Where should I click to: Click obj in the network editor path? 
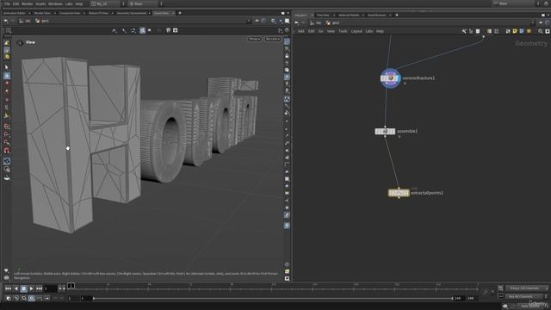(x=316, y=23)
